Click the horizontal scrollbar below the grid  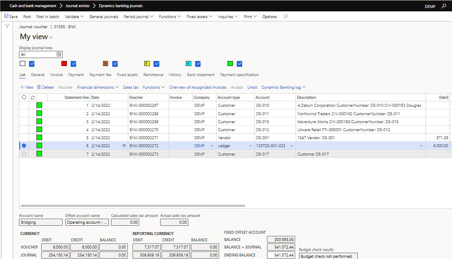(x=132, y=206)
